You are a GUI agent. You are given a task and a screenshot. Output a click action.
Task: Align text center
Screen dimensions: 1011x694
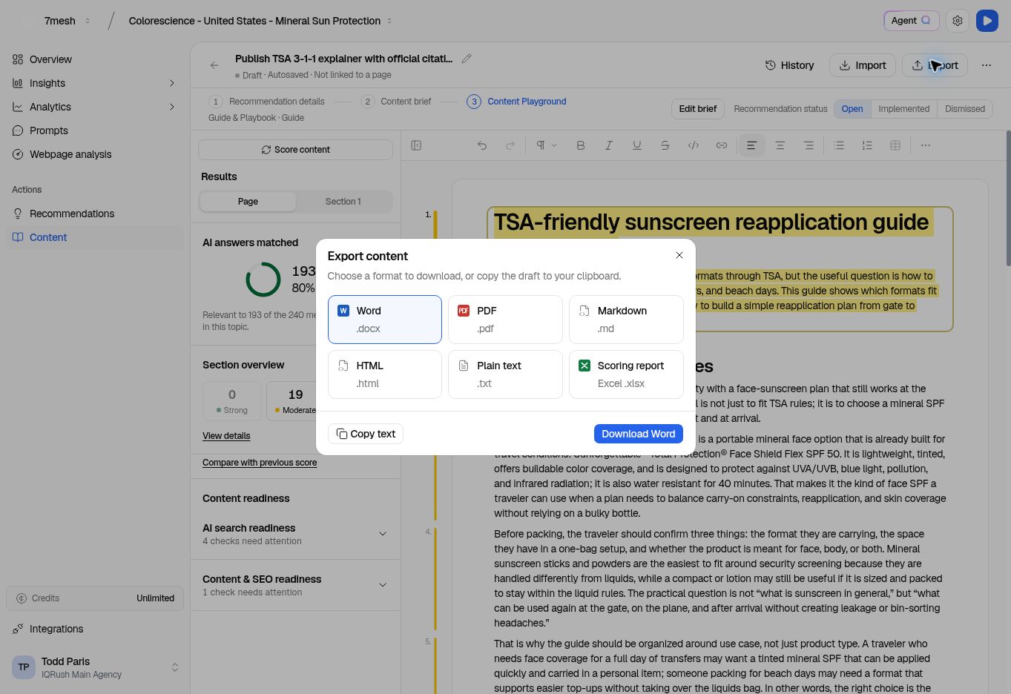tap(780, 145)
